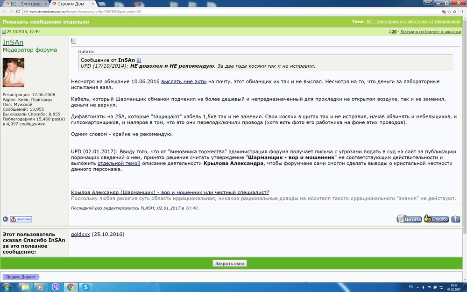Bookmark this page with the star icon
467x292 pixels.
point(454,11)
